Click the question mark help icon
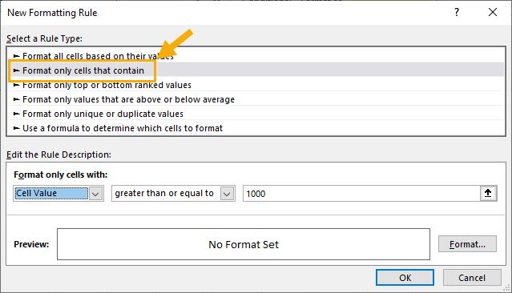The width and height of the screenshot is (512, 293). 457,12
